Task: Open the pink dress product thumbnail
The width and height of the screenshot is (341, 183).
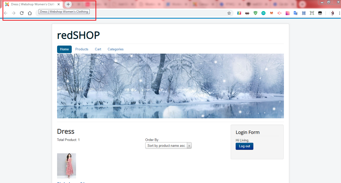Action: point(66,166)
